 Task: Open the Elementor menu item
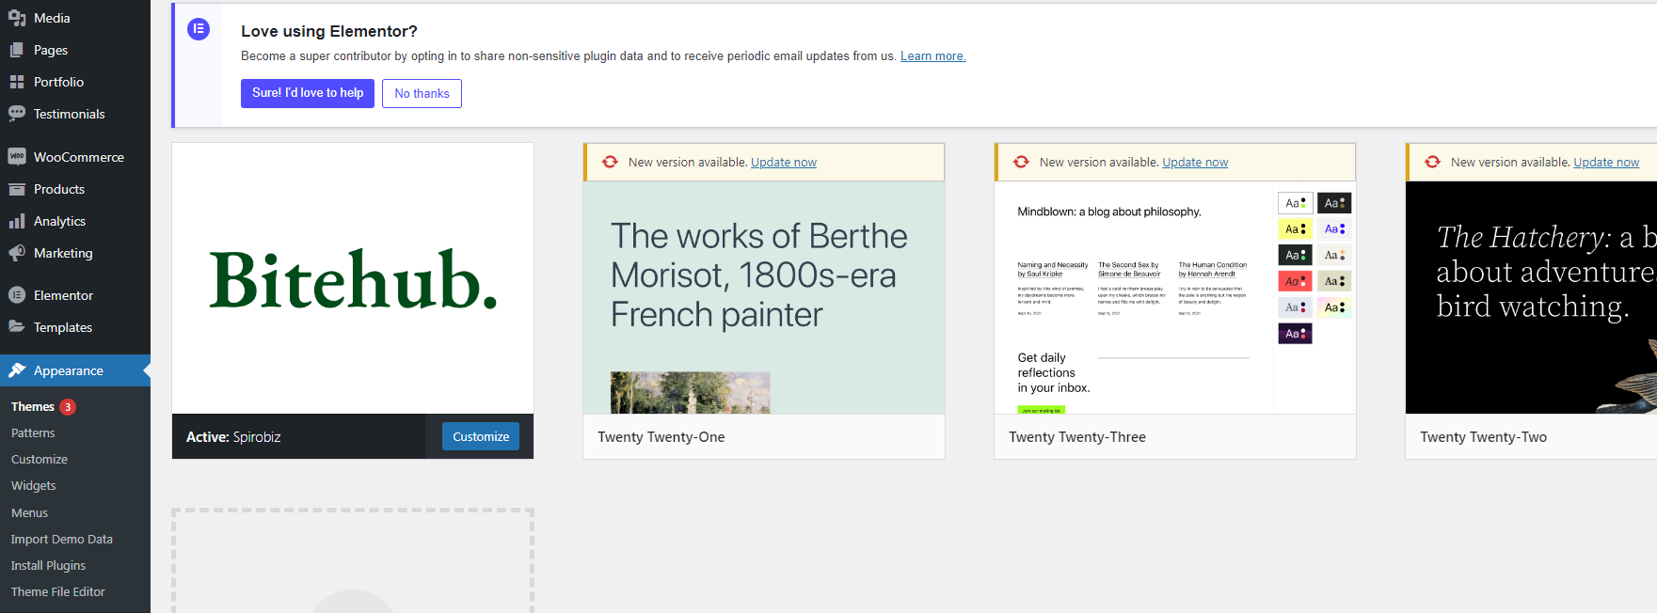[x=75, y=295]
